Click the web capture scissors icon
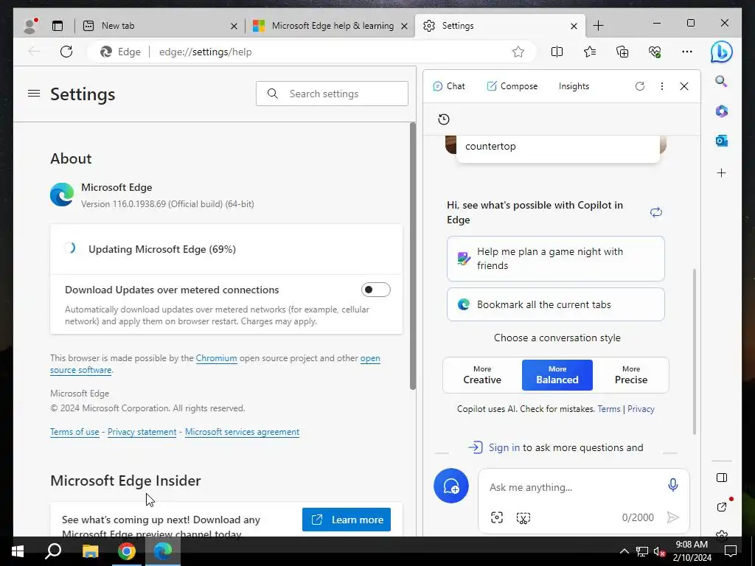 (523, 517)
